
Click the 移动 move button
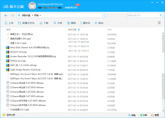(x=99, y=23)
